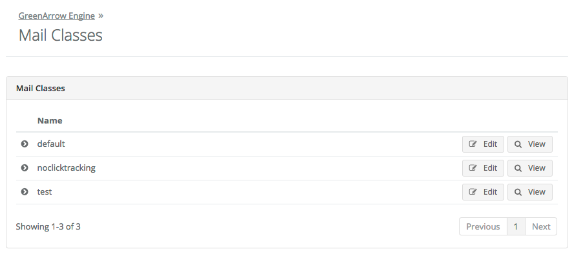This screenshot has height=260, width=574.
Task: Select the noclicktracking mail class name
Action: pos(66,168)
